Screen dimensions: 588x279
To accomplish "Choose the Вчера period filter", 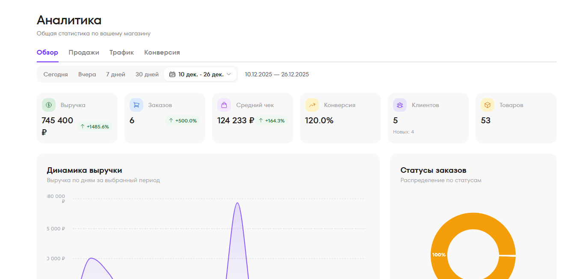I will (x=87, y=74).
